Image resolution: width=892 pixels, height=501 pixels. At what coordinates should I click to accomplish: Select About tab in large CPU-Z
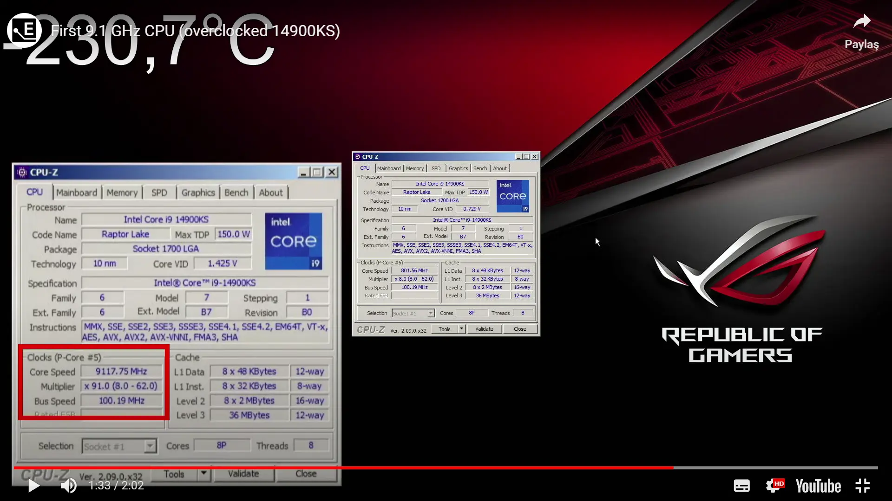tap(271, 193)
